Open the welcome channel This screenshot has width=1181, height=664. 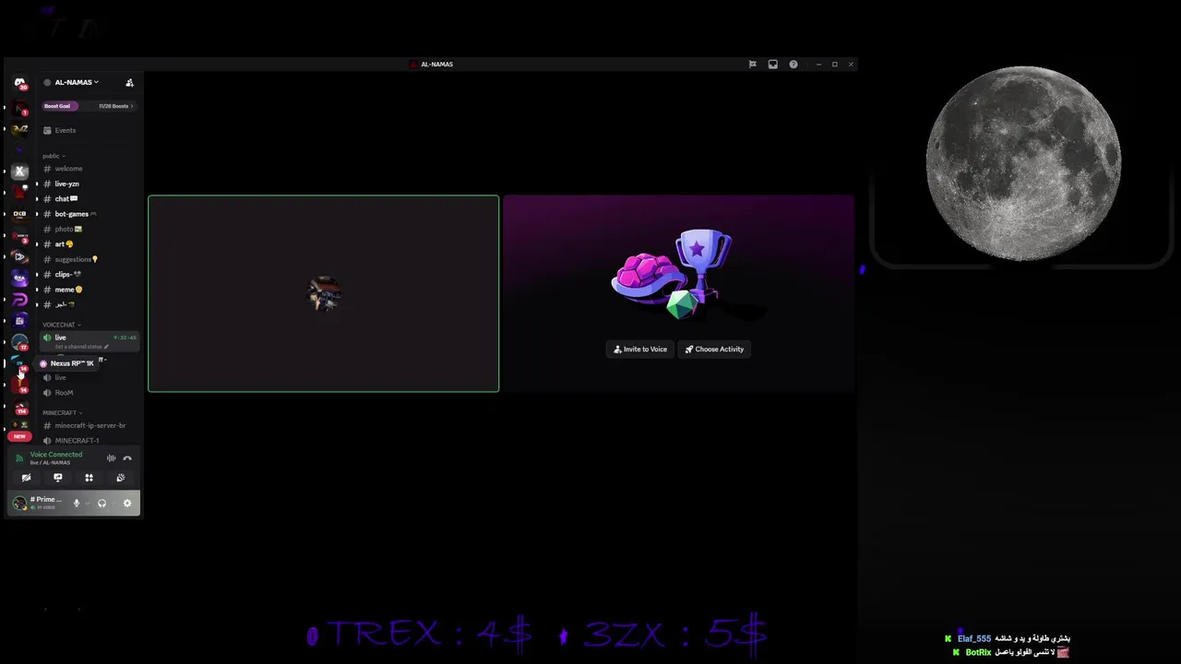[x=90, y=169]
